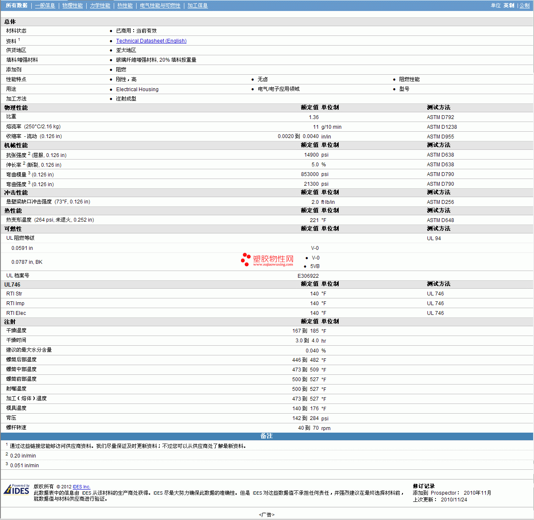Image resolution: width=534 pixels, height=520 pixels.
Task: Click the <广告> placeholder text
Action: (266, 515)
